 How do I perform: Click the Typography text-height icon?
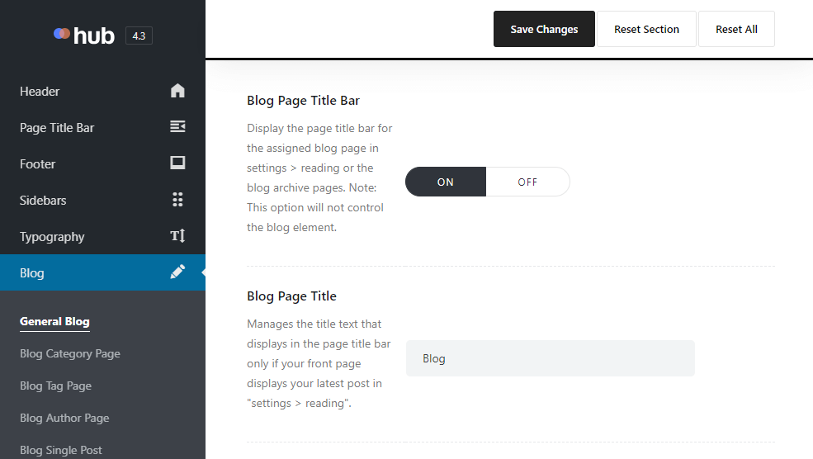[x=177, y=236]
